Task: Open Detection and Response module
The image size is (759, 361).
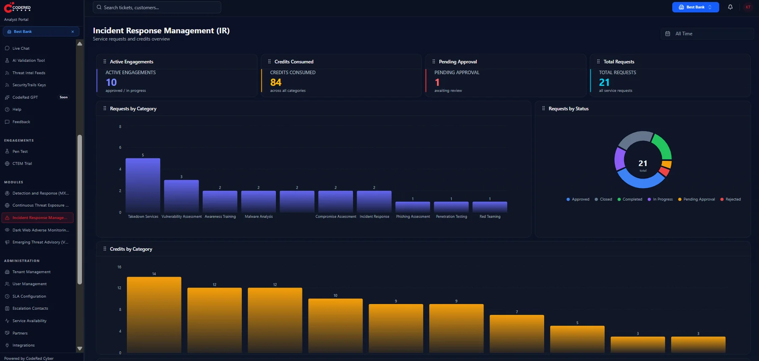Action: coord(37,193)
